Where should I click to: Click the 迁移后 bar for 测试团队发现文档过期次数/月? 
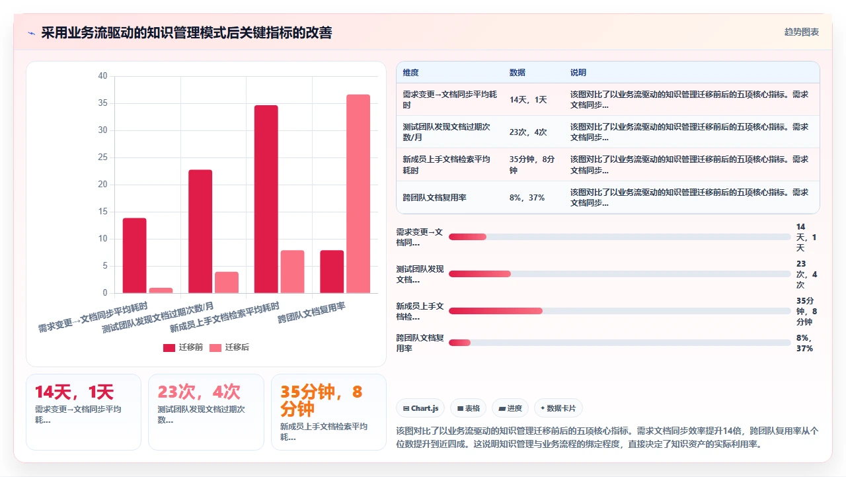[x=227, y=282]
